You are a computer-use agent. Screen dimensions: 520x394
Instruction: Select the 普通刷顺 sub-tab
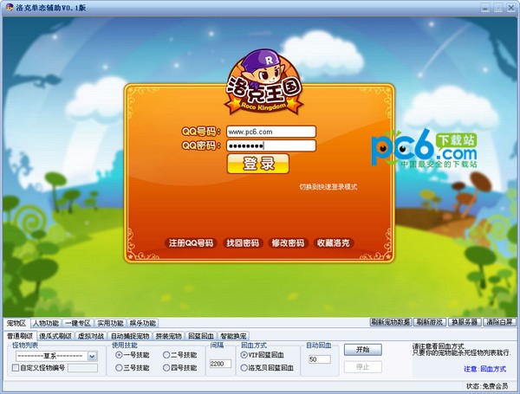pyautogui.click(x=20, y=336)
